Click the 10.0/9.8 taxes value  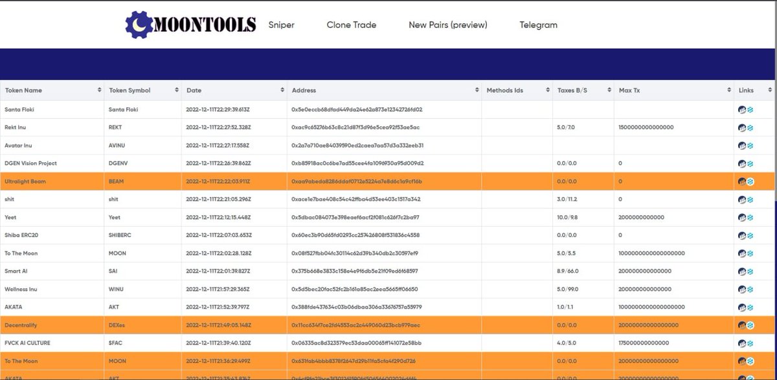pyautogui.click(x=567, y=218)
